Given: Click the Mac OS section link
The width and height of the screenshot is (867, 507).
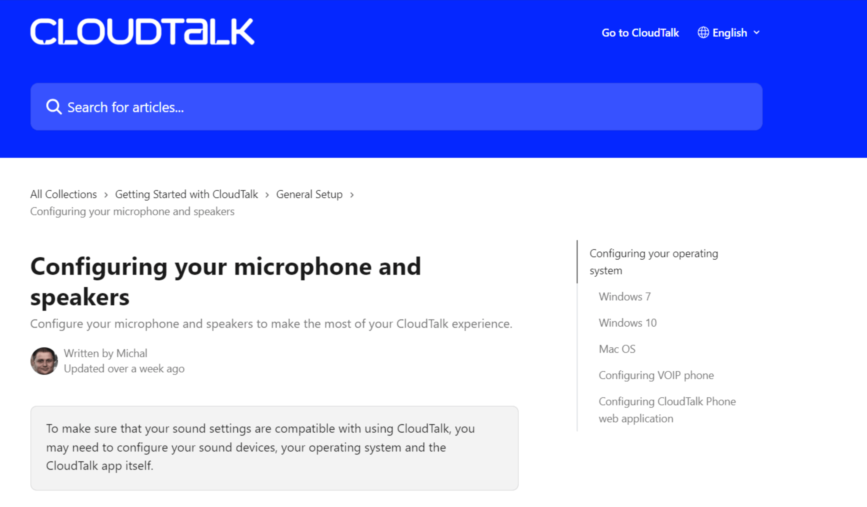Looking at the screenshot, I should point(617,349).
